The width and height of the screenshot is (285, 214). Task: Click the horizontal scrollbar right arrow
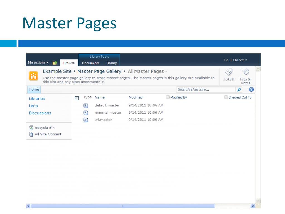click(253, 206)
